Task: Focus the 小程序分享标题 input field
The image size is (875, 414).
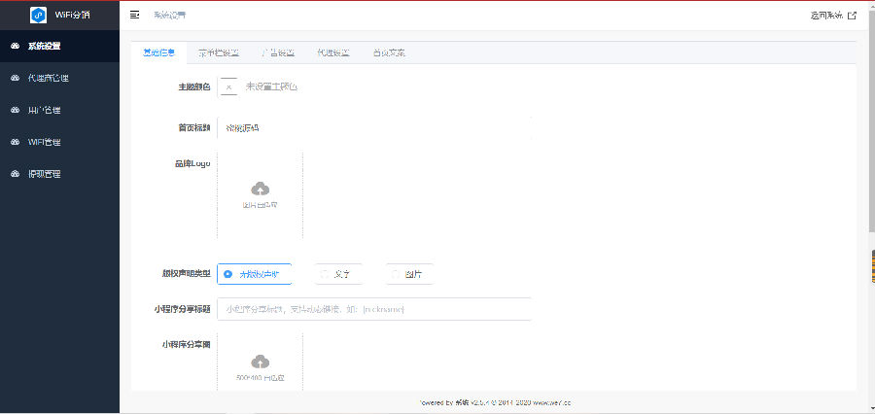Action: pyautogui.click(x=374, y=309)
